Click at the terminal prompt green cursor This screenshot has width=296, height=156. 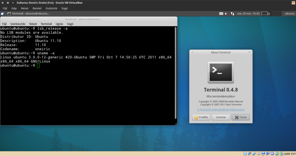(x=38, y=65)
